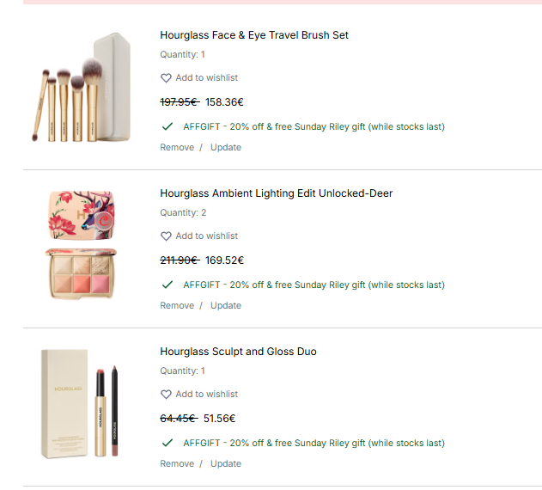Image resolution: width=542 pixels, height=490 pixels.
Task: Remove Hourglass Face & Eye Travel Brush Set
Action: (177, 147)
